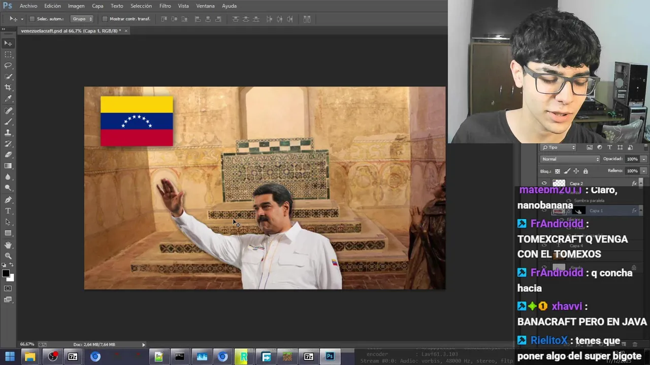Toggle lock position for the layer

click(576, 171)
